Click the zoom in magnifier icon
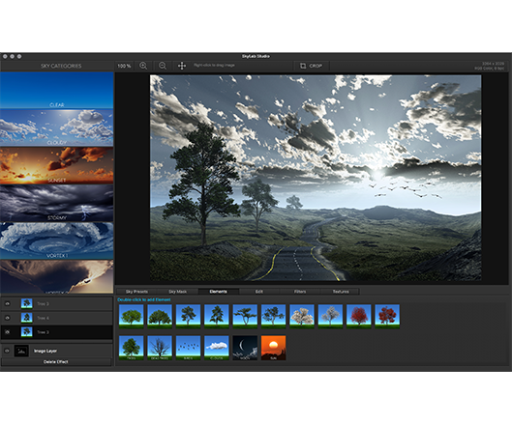512x424 pixels. tap(143, 66)
